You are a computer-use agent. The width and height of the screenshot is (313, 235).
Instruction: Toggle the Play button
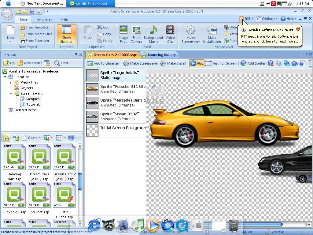pyautogui.click(x=197, y=63)
